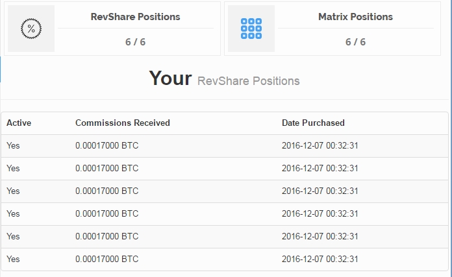The image size is (452, 277).
Task: Open the RevShare Positions card title
Action: tap(135, 17)
